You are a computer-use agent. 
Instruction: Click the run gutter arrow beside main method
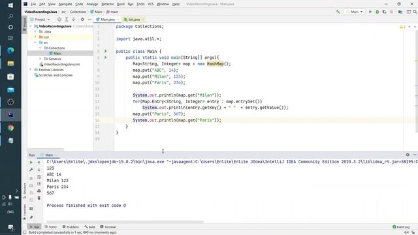(x=106, y=57)
